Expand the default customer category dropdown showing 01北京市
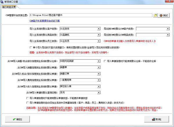Viewport: 174px width, 127px height. pos(99,29)
